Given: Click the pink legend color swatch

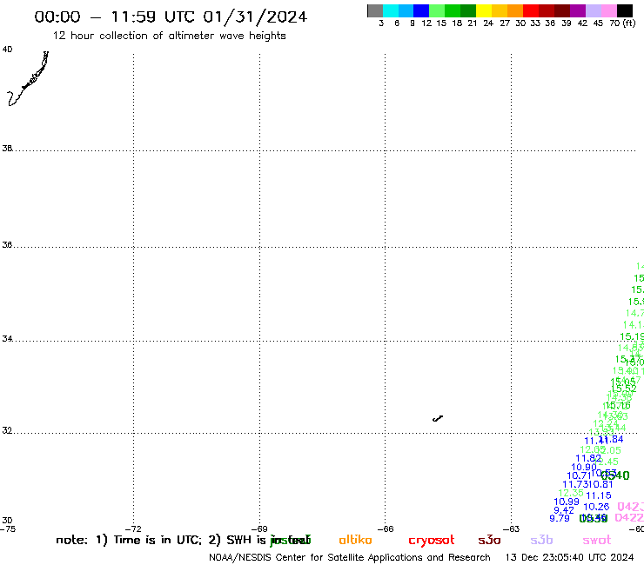Looking at the screenshot, I should pos(608,10).
